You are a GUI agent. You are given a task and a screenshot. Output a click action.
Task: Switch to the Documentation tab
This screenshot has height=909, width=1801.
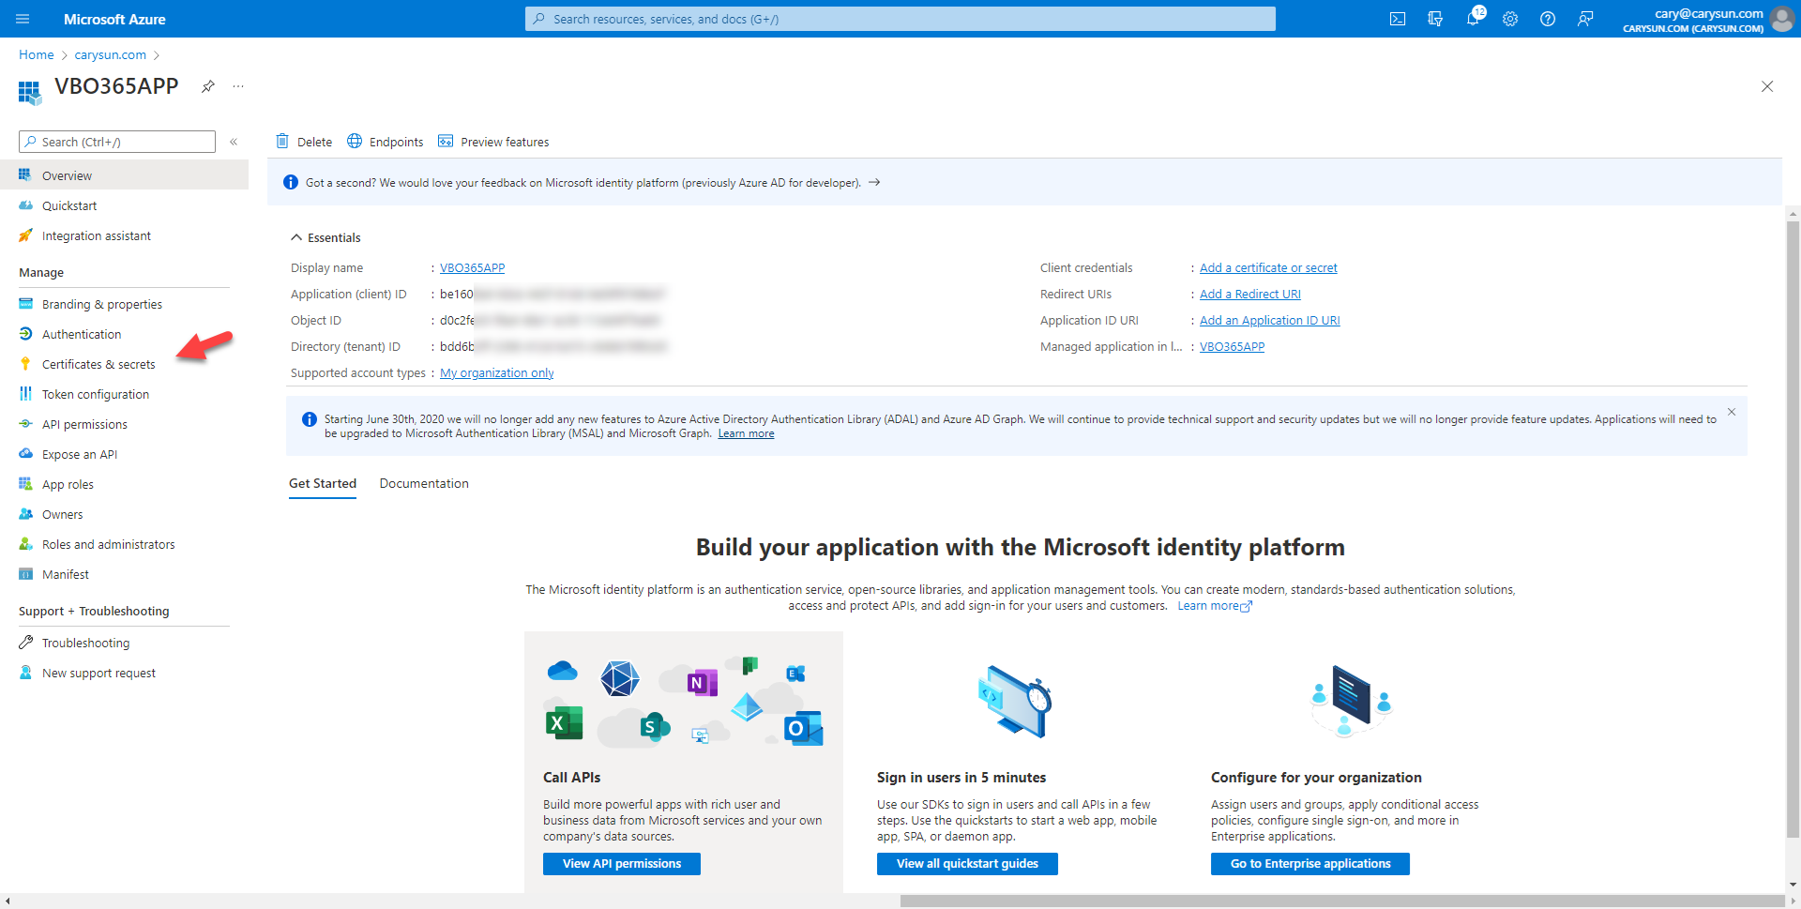point(424,483)
